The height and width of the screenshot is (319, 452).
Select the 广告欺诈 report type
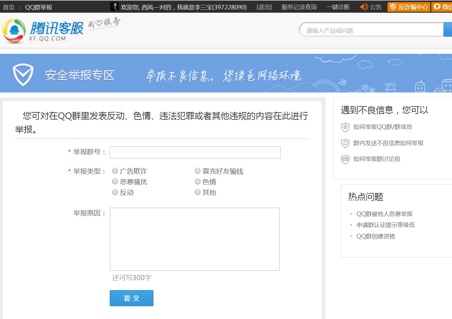pyautogui.click(x=115, y=171)
